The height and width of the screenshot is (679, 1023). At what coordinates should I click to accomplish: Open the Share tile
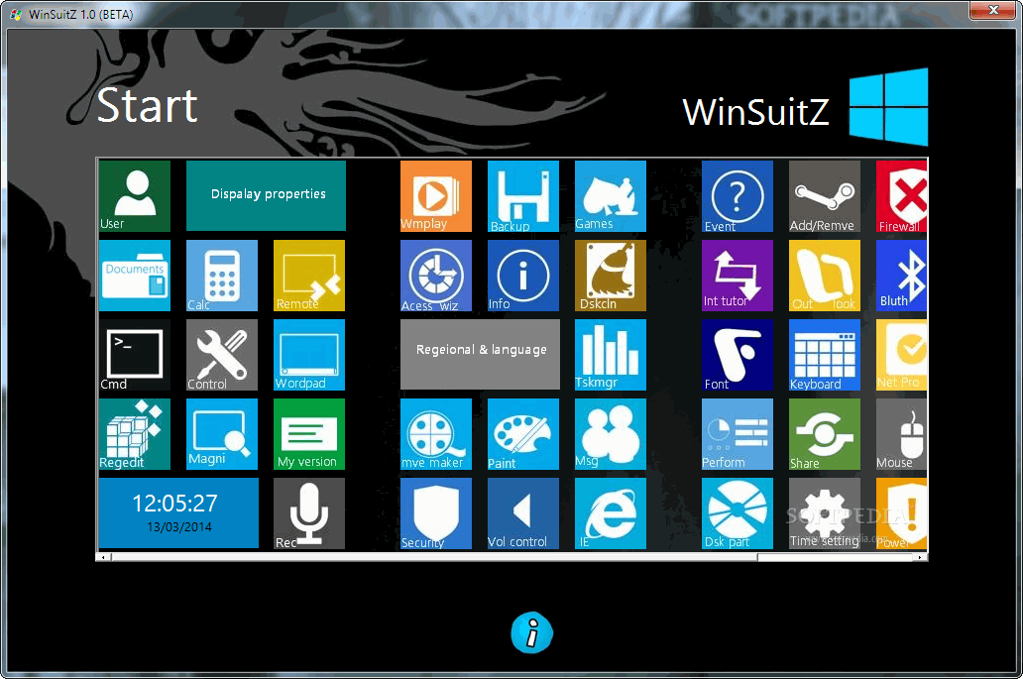[x=825, y=434]
